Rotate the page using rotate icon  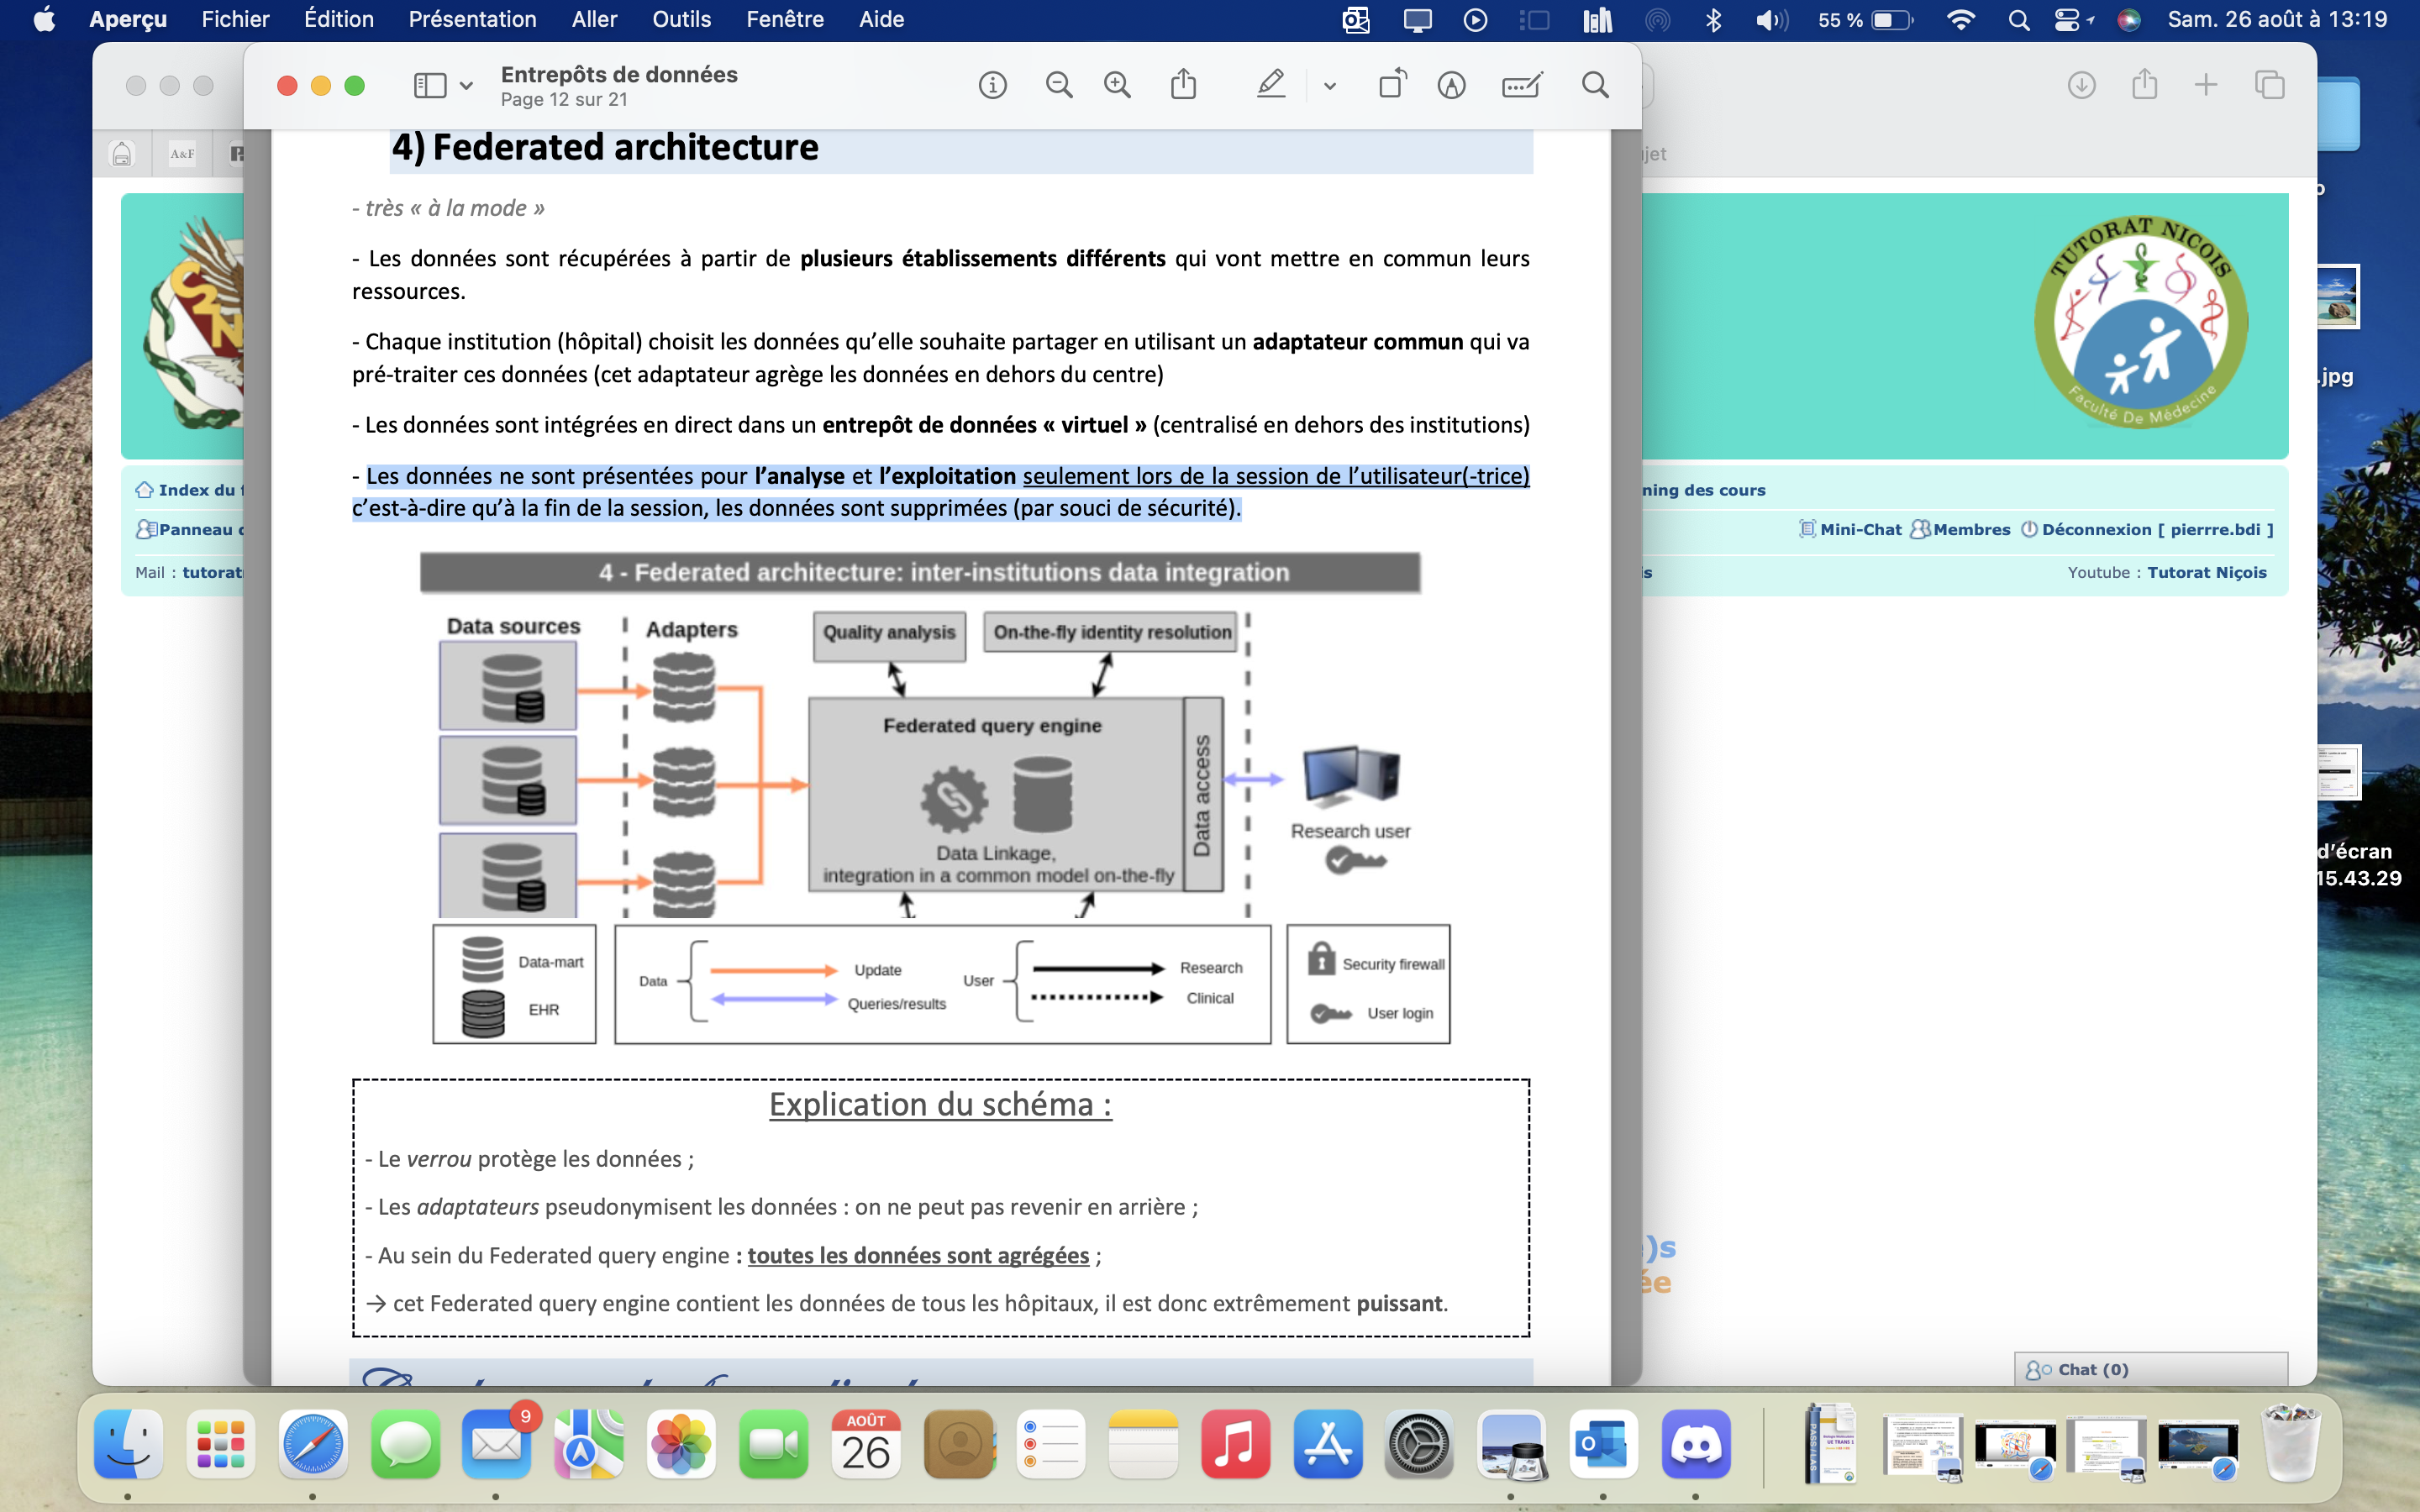1392,85
